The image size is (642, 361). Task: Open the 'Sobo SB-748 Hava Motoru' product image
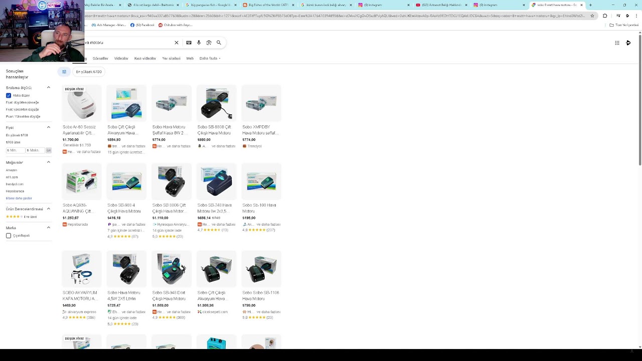click(216, 182)
